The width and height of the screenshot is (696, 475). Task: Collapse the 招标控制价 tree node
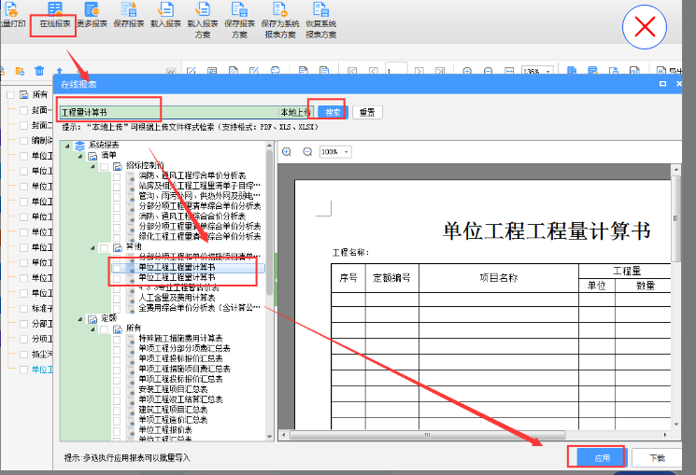(x=92, y=167)
